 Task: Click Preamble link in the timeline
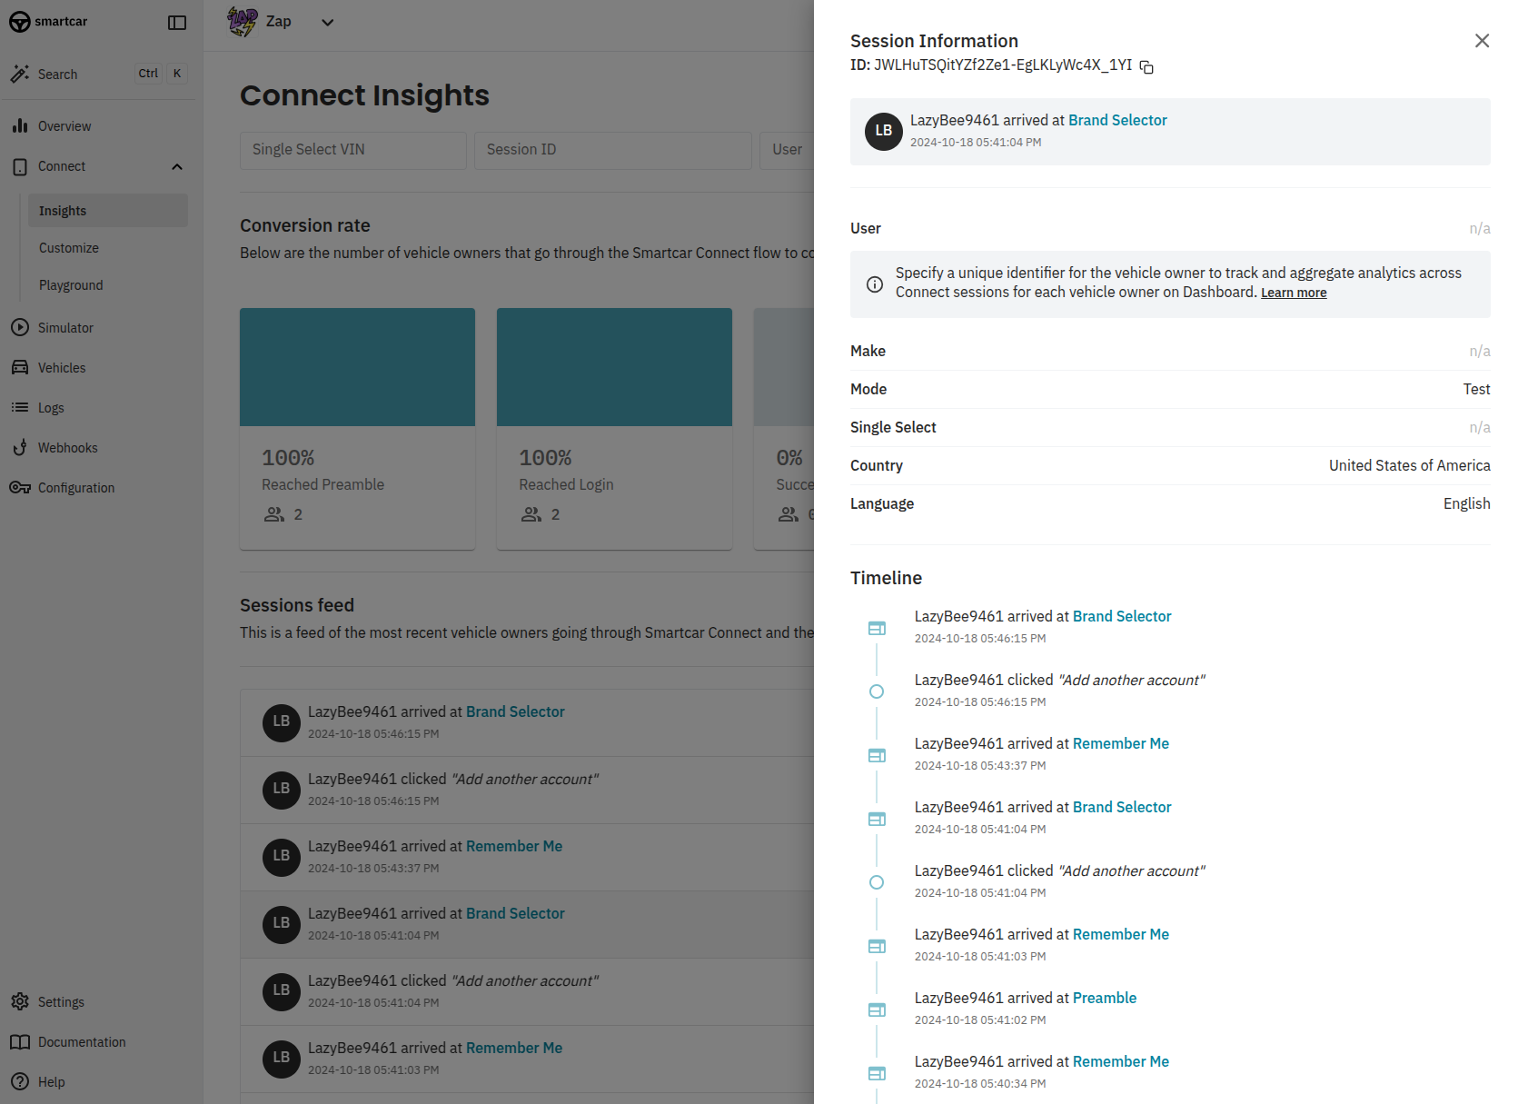pyautogui.click(x=1105, y=998)
